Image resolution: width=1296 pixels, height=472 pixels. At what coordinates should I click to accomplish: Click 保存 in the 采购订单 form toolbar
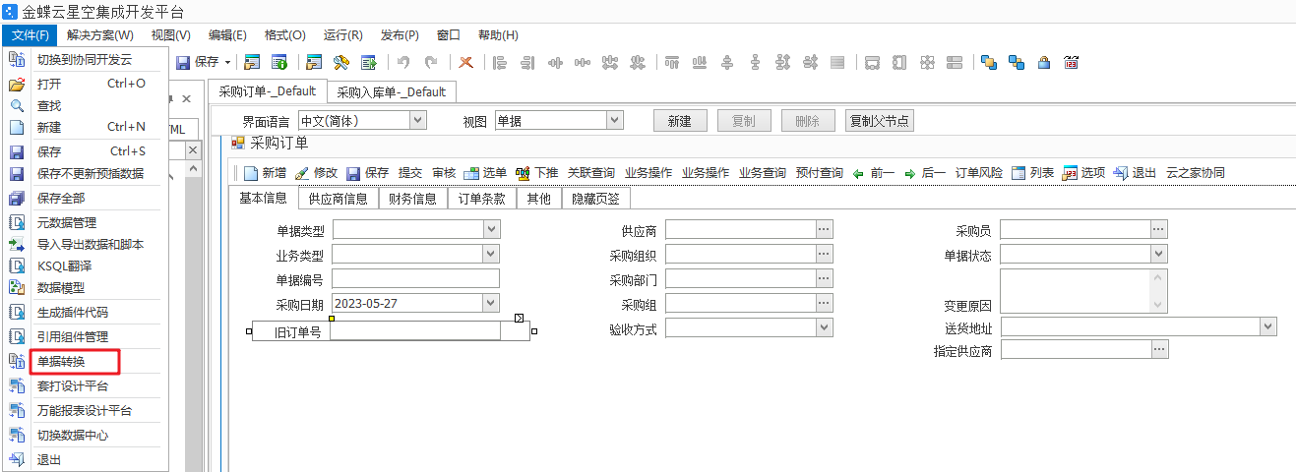coord(367,173)
